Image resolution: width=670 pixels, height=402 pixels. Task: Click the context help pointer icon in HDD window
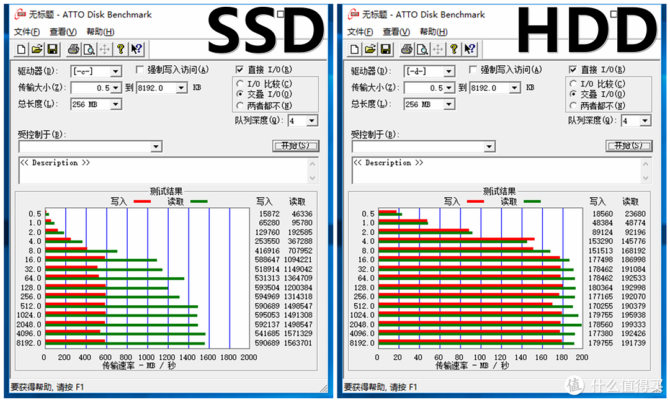tap(470, 49)
